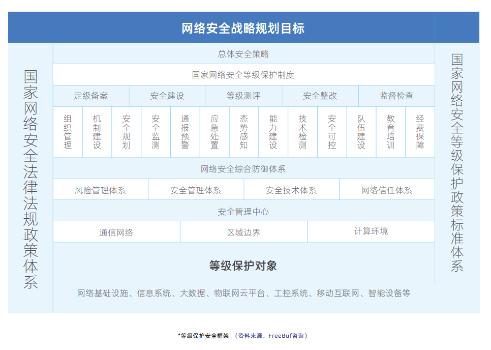Click the 教育培训 vertical box
491x350 pixels.
(390, 132)
